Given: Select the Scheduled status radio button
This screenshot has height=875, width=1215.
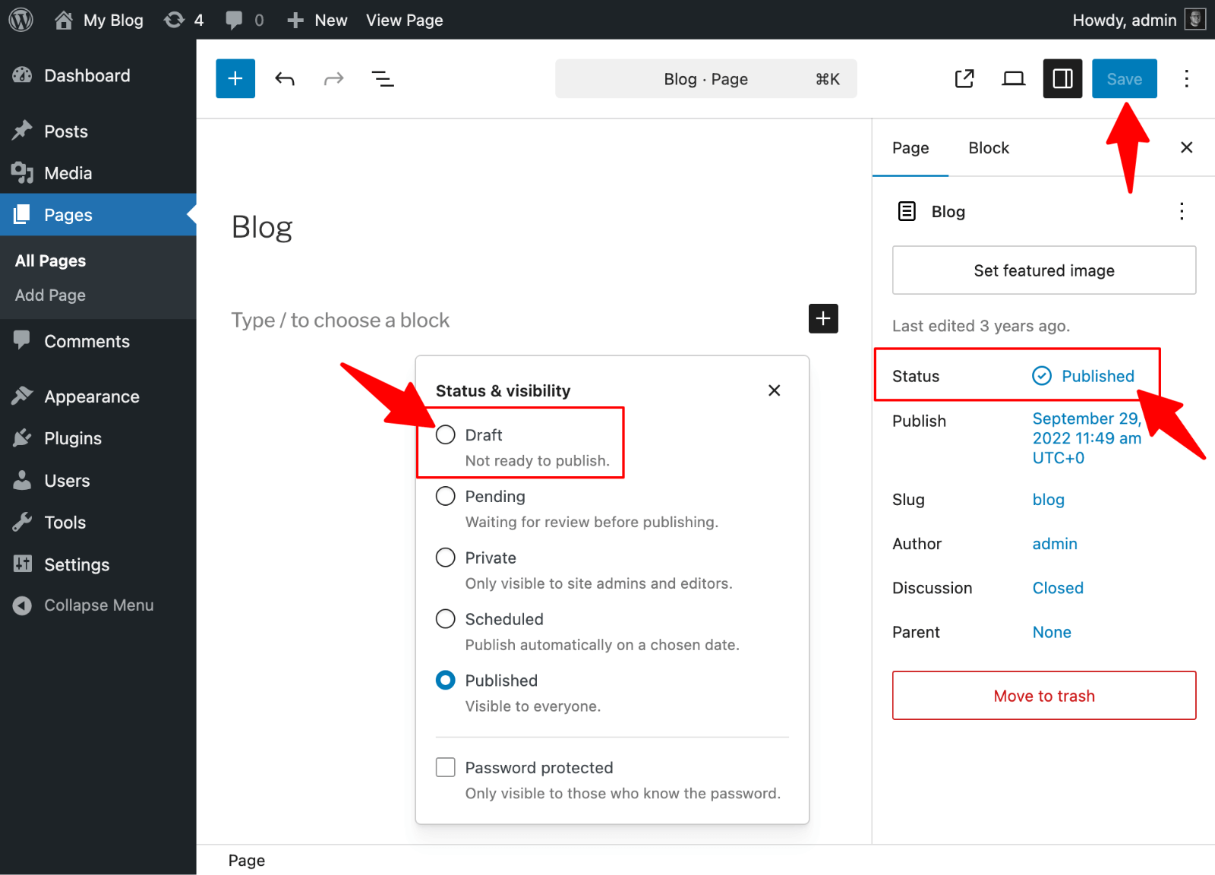Looking at the screenshot, I should coord(446,619).
